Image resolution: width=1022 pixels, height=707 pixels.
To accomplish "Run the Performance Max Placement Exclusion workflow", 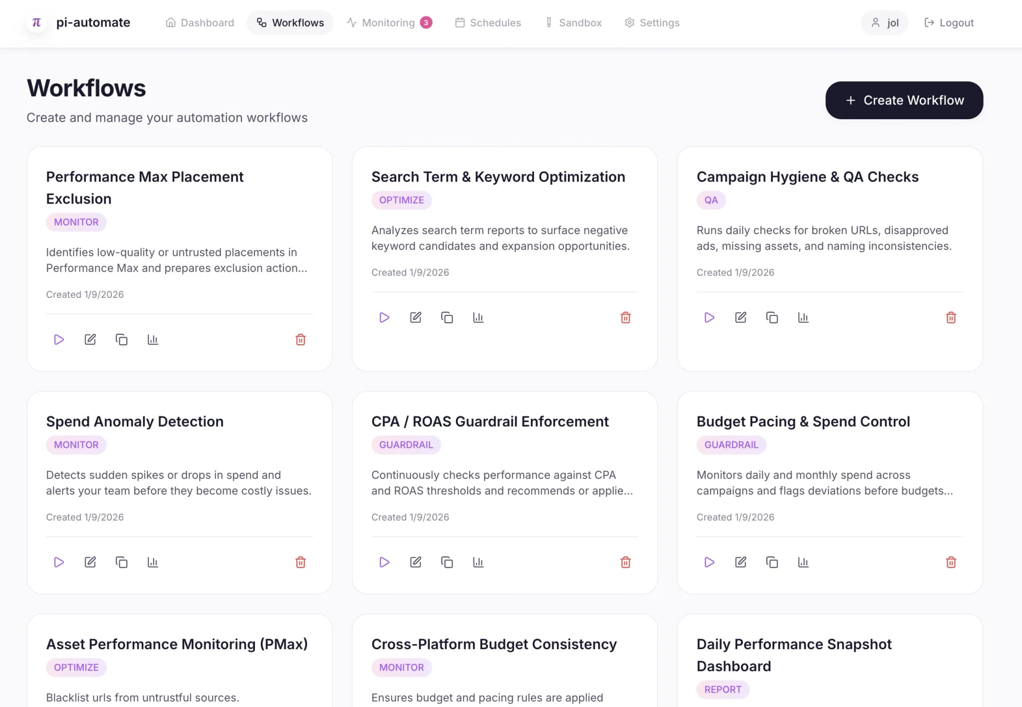I will point(58,339).
